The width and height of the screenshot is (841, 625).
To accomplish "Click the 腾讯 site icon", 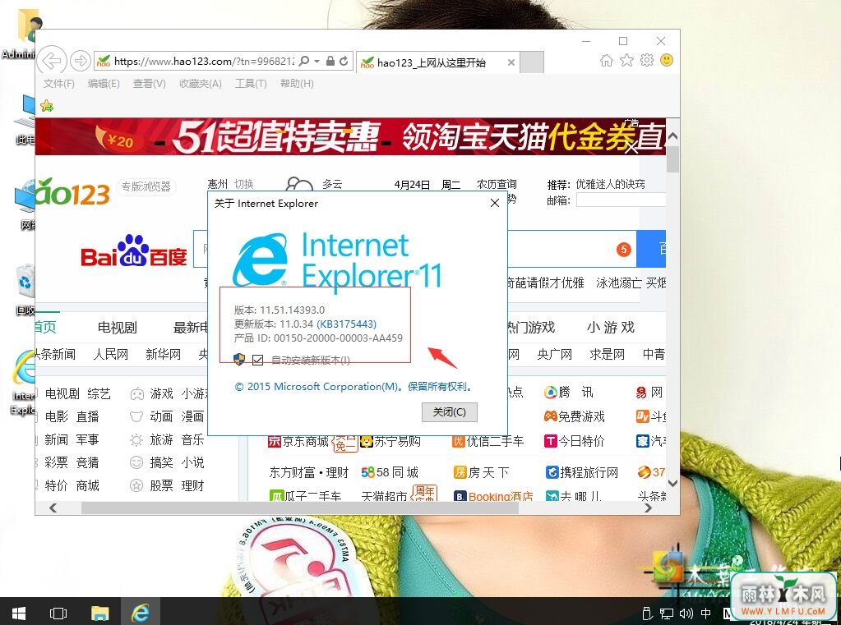I will coord(550,393).
